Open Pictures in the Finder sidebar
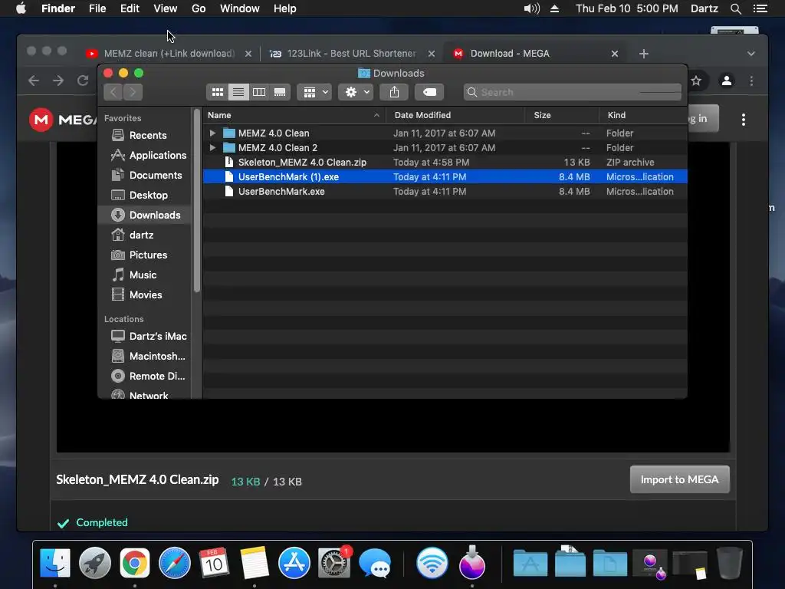 [x=145, y=255]
